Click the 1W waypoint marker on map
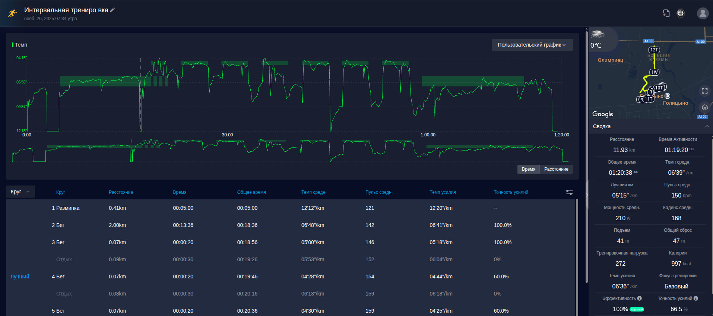The width and height of the screenshot is (713, 316). point(655,72)
